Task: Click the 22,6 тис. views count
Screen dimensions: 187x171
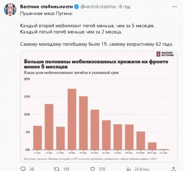Action: (143, 169)
